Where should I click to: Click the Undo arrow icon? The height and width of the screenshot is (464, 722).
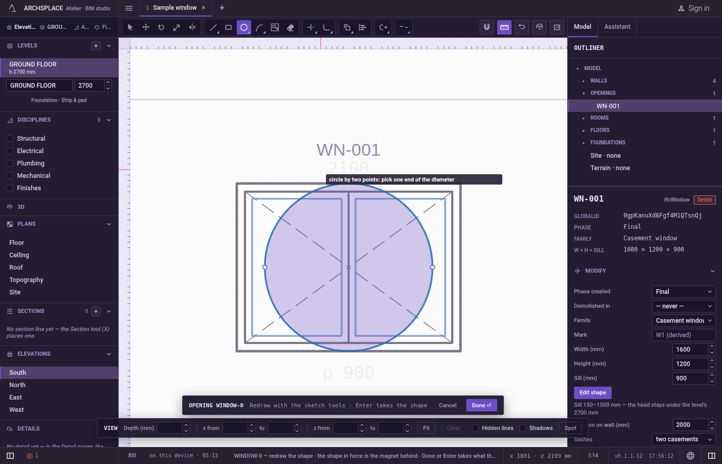[x=522, y=27]
